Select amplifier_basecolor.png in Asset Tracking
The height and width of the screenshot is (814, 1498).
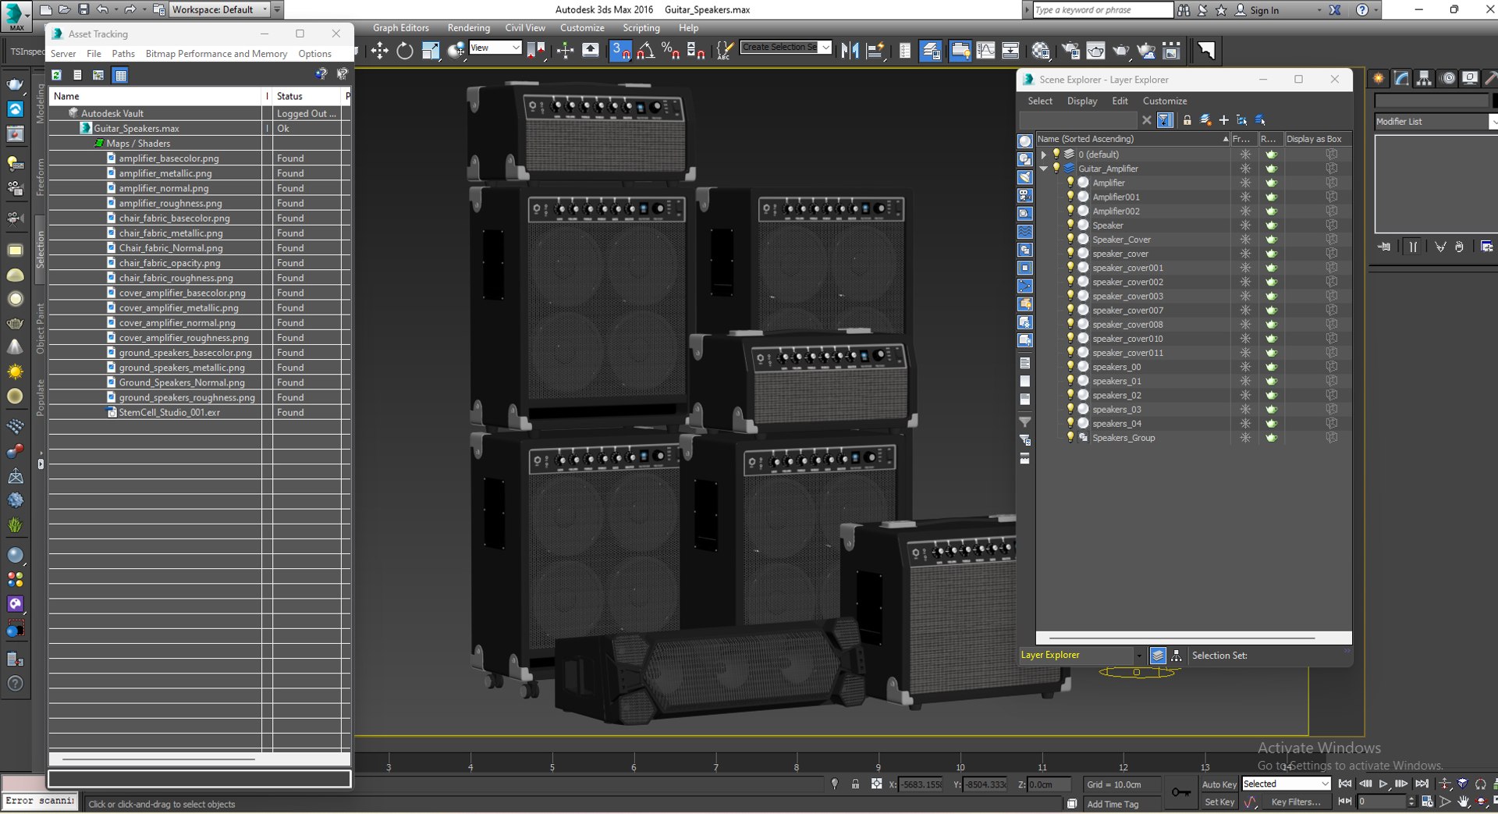(x=169, y=158)
